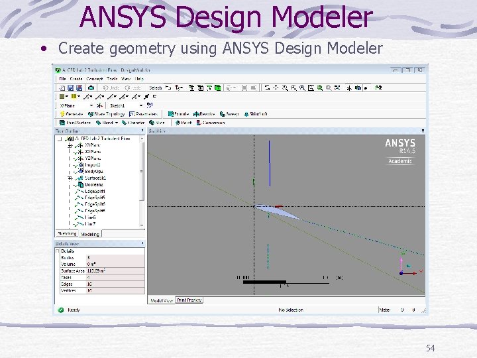477x358 pixels.
Task: Click the Point tool
Action: pyautogui.click(x=184, y=123)
